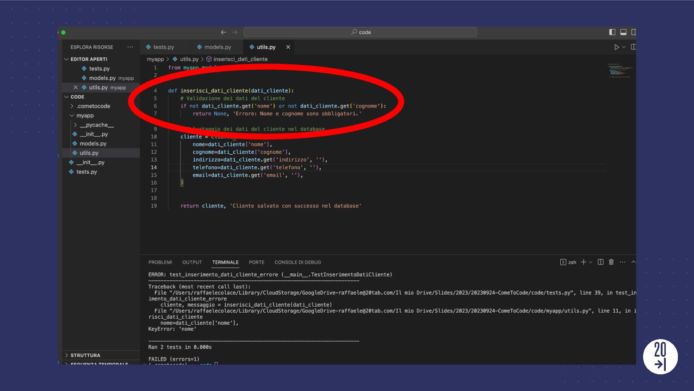
Task: Collapse the EDITOR APERTI section
Action: tap(88, 59)
